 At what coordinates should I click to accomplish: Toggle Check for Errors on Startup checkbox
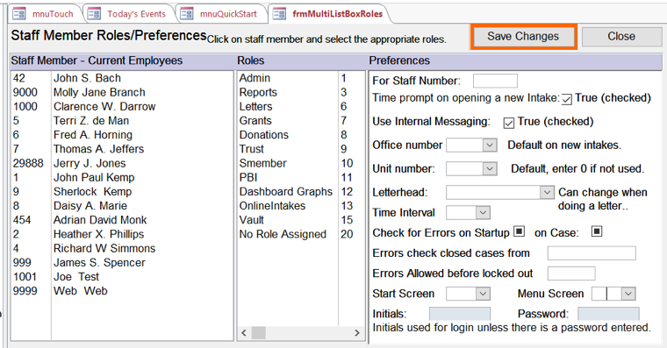[x=519, y=231]
